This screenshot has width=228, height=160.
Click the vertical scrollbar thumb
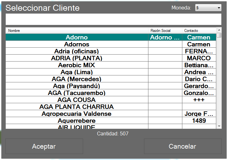[x=219, y=35]
